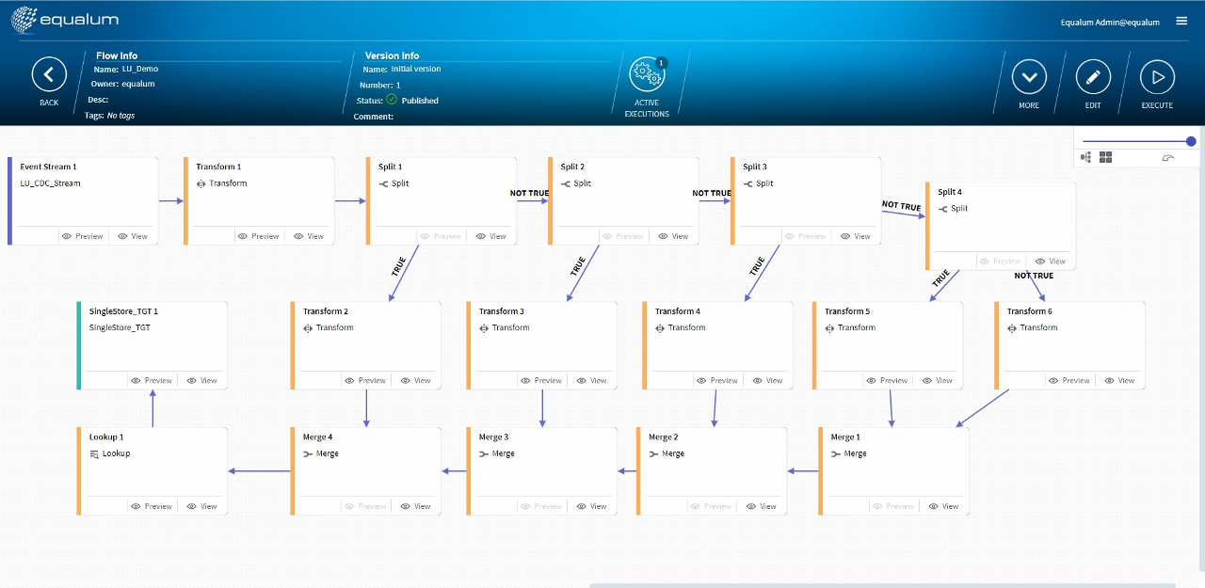This screenshot has height=588, width=1205.
Task: Click View on Lookup 1 node
Action: pyautogui.click(x=202, y=506)
